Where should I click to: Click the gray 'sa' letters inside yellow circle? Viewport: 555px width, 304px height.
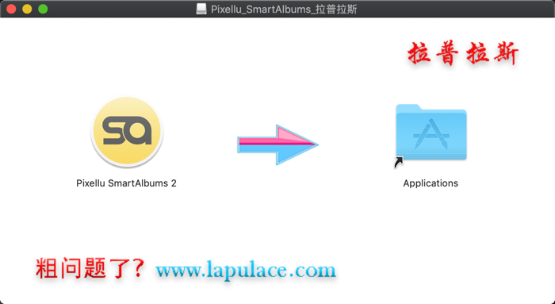point(127,130)
